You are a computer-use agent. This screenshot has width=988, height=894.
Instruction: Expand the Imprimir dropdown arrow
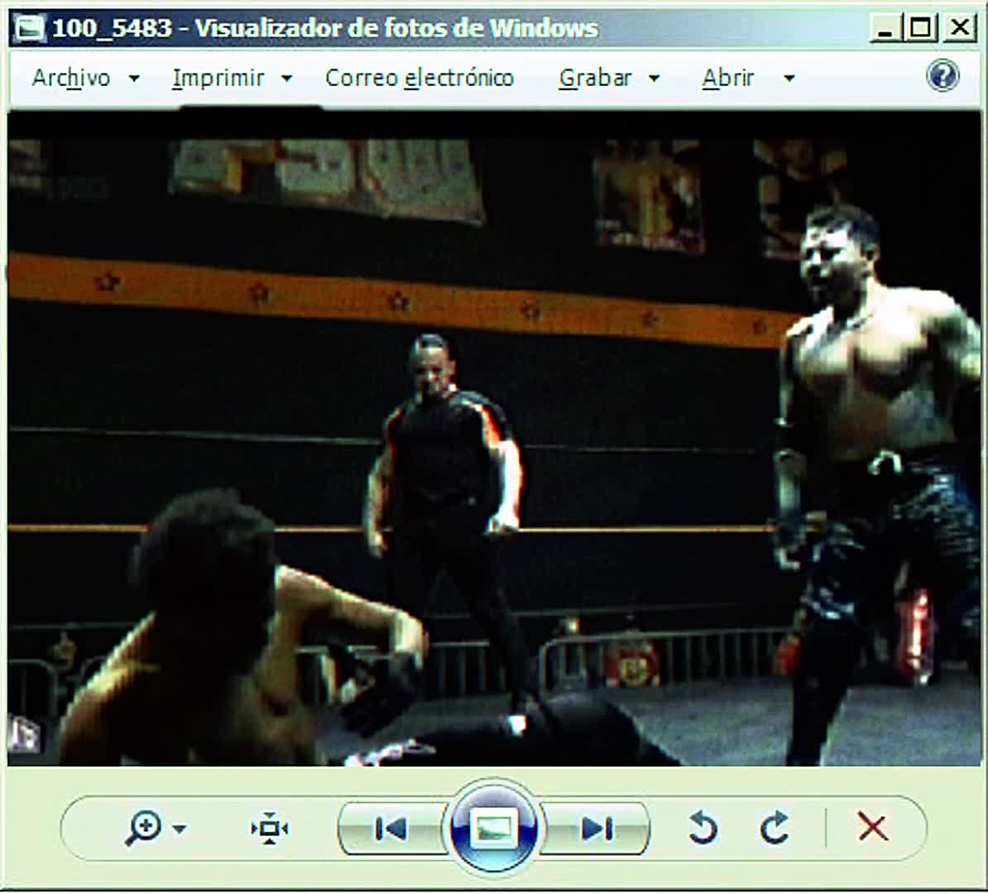tap(286, 79)
